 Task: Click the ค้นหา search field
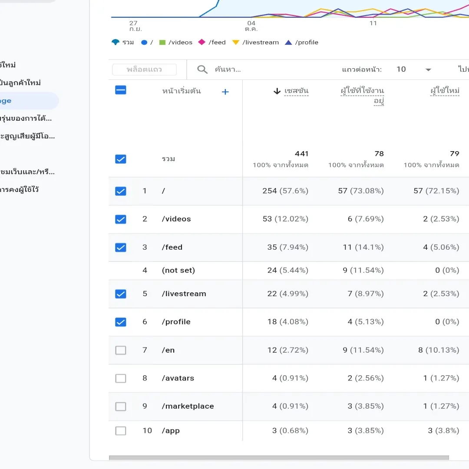(x=228, y=69)
